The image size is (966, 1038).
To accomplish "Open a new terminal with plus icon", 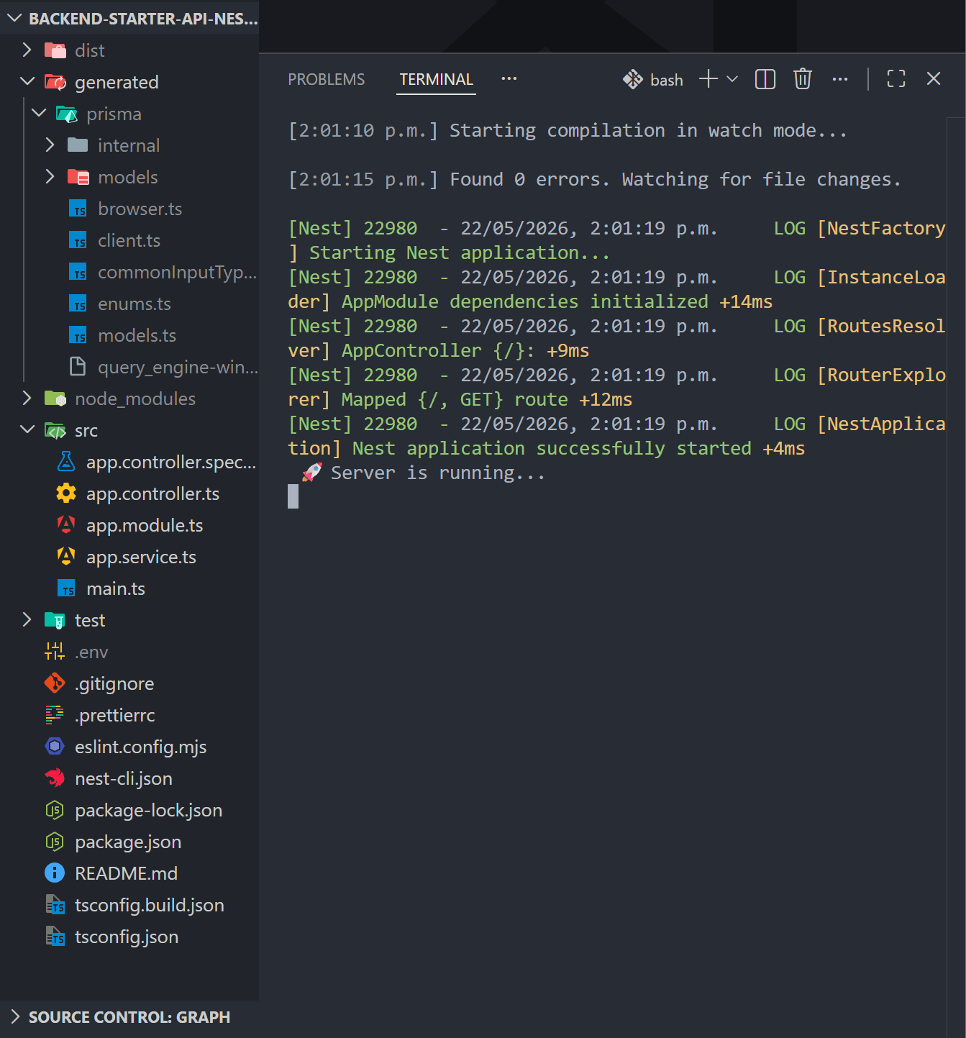I will point(708,79).
